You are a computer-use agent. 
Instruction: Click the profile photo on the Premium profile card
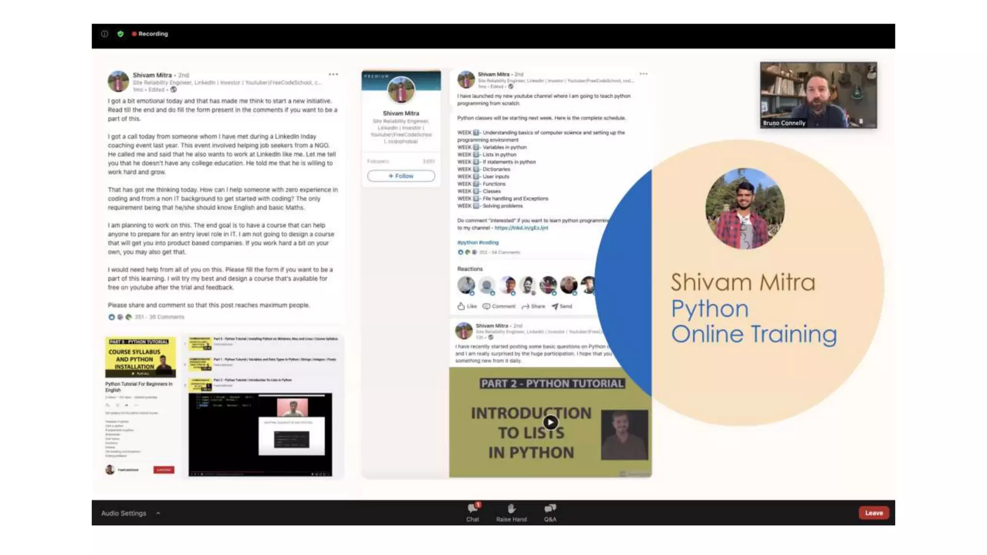pos(401,90)
